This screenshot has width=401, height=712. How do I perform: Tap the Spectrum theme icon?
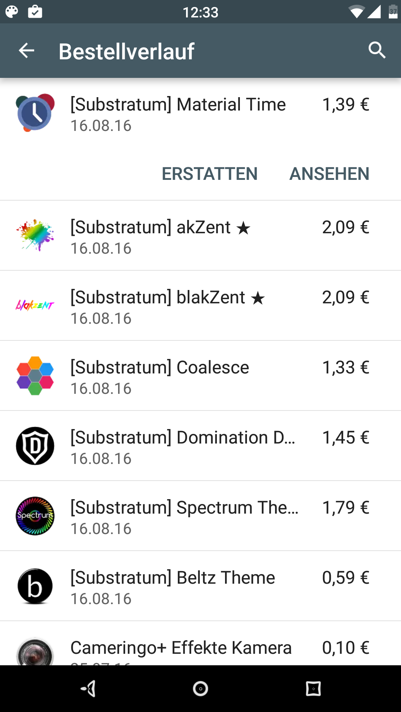35,515
